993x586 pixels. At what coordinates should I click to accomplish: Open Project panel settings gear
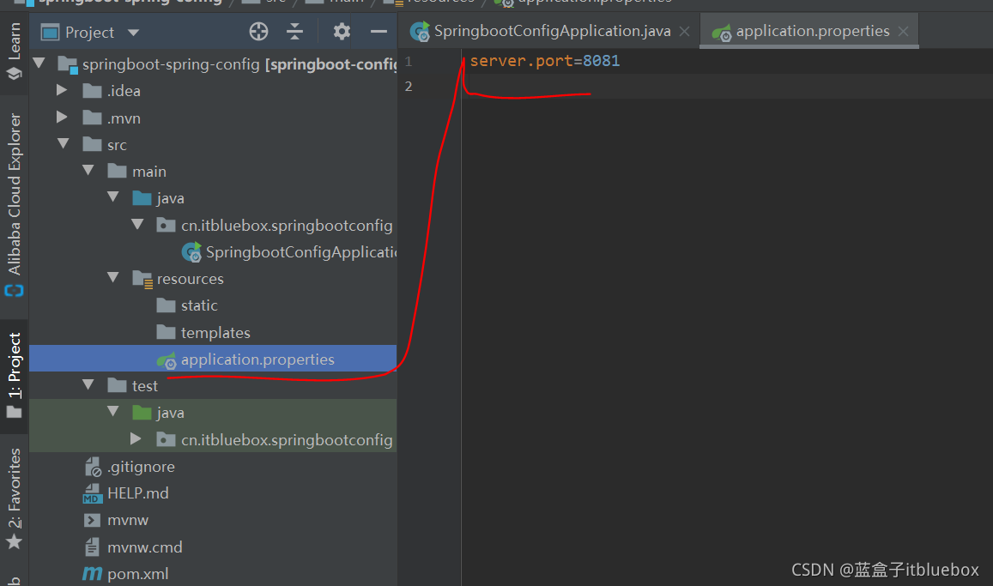(342, 31)
